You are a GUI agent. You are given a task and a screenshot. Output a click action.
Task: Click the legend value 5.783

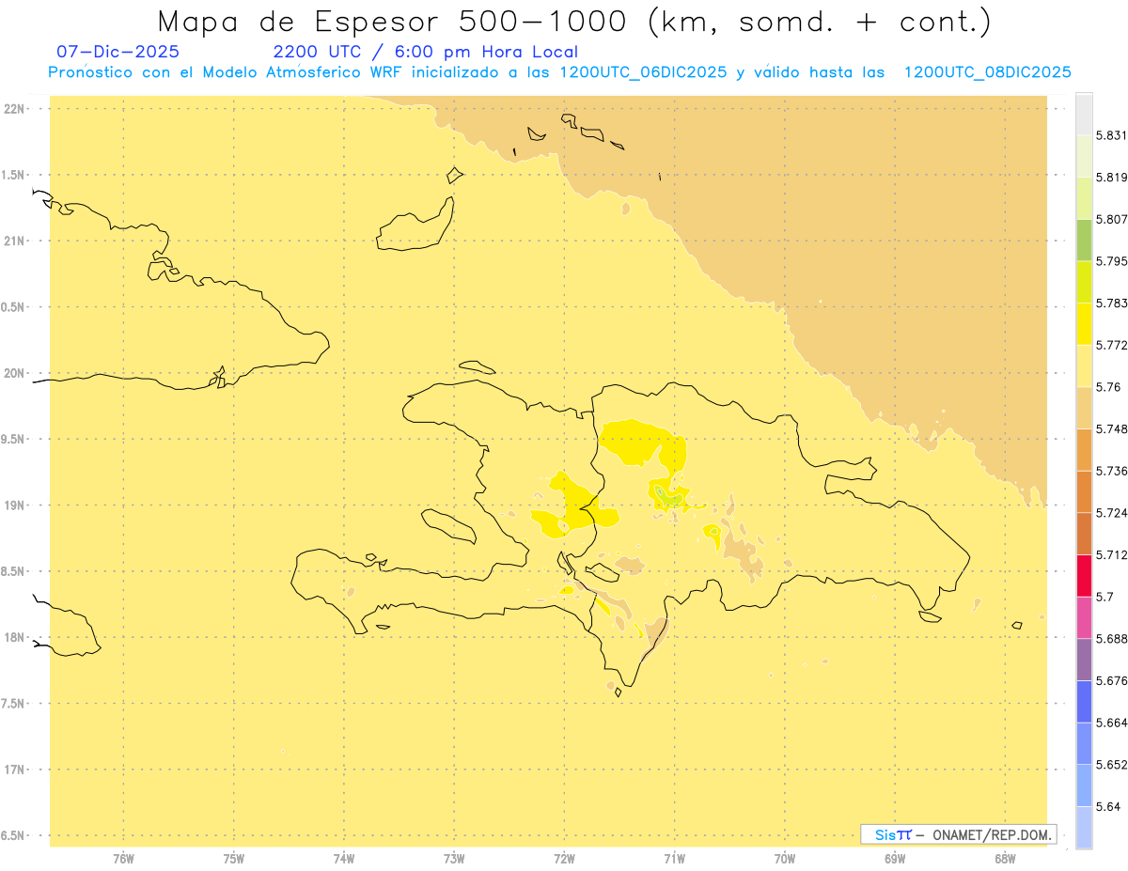click(1112, 303)
